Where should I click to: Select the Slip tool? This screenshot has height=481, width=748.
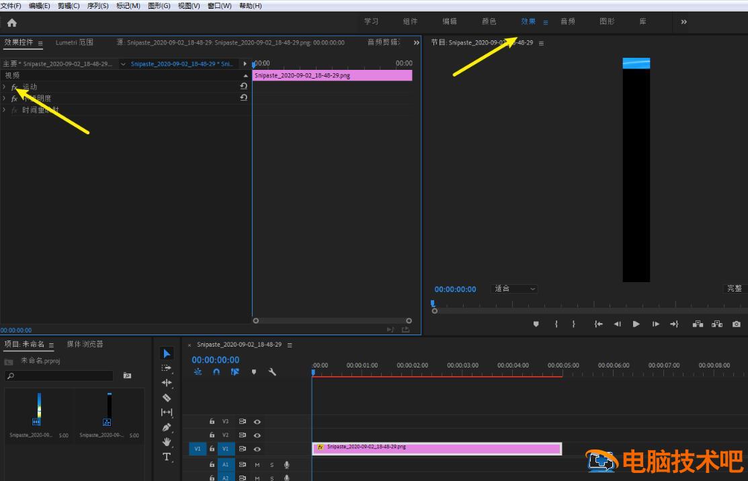(x=167, y=412)
